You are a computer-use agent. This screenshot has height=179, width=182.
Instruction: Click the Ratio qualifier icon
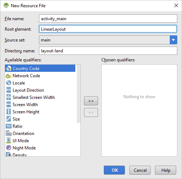(8, 126)
